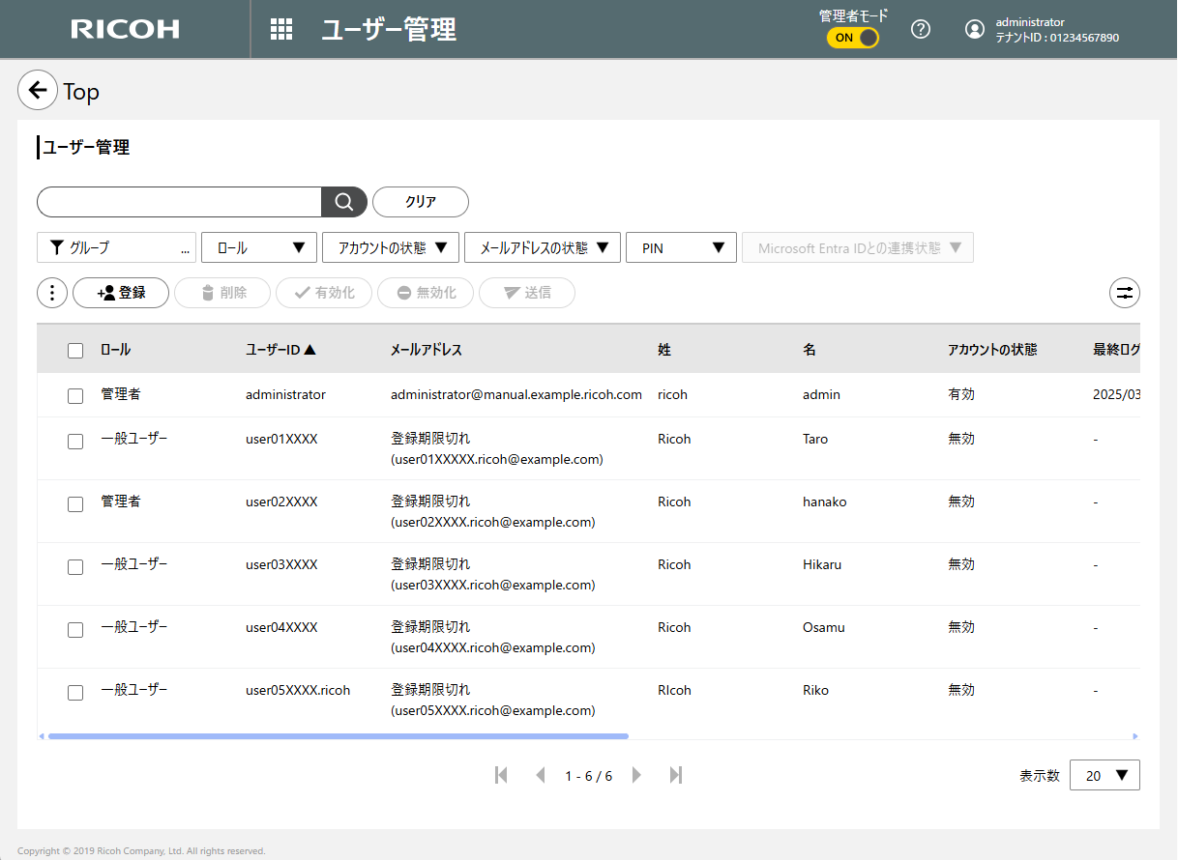The image size is (1178, 860).
Task: Expand the PIN filter dropdown
Action: tap(682, 247)
